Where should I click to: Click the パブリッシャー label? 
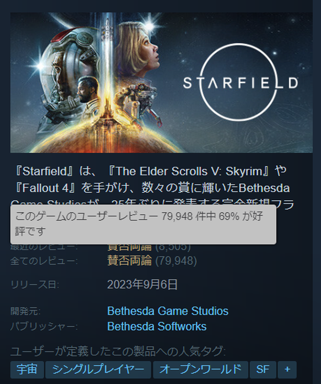(44, 327)
